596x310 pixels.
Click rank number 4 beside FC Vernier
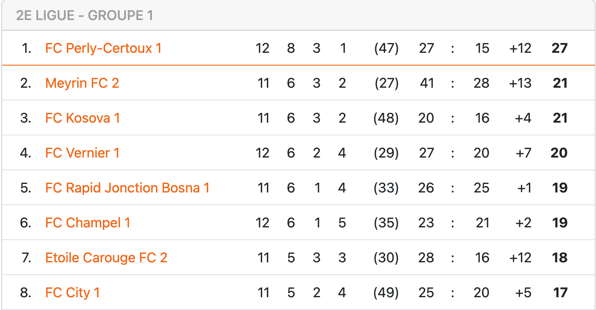(26, 153)
